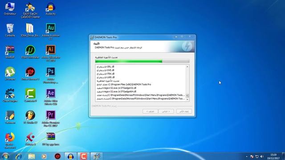Open the network tray icon
The width and height of the screenshot is (285, 160).
[x=257, y=156]
